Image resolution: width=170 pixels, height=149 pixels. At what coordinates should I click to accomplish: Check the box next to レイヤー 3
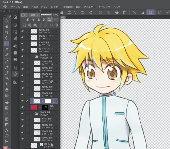click(27, 139)
